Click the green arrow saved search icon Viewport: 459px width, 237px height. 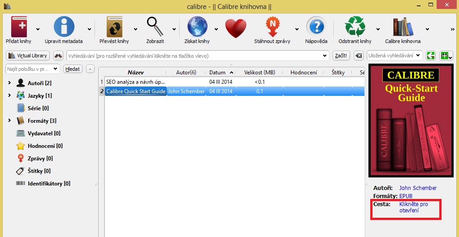(x=431, y=56)
